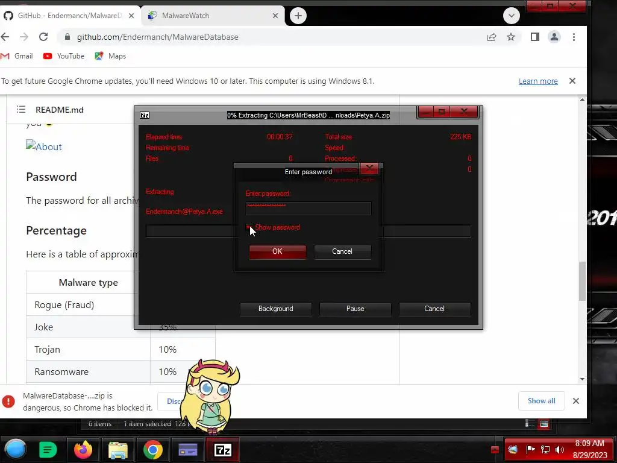
Task: Click the blocked download warning icon
Action: [8, 401]
